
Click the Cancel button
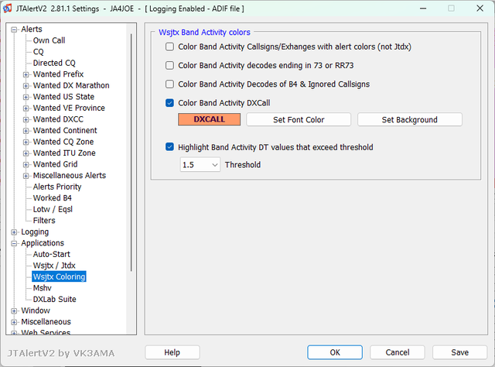(397, 352)
